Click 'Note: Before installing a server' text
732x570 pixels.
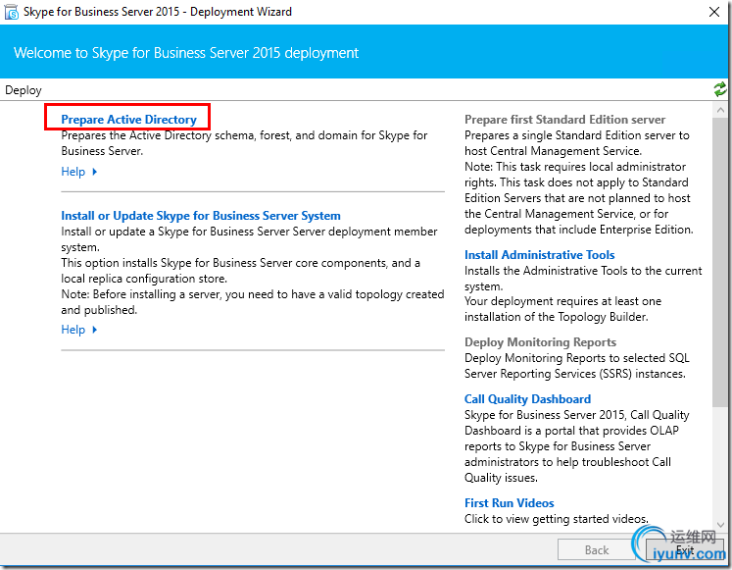coord(253,302)
